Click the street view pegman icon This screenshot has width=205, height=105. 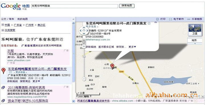(x=84, y=42)
